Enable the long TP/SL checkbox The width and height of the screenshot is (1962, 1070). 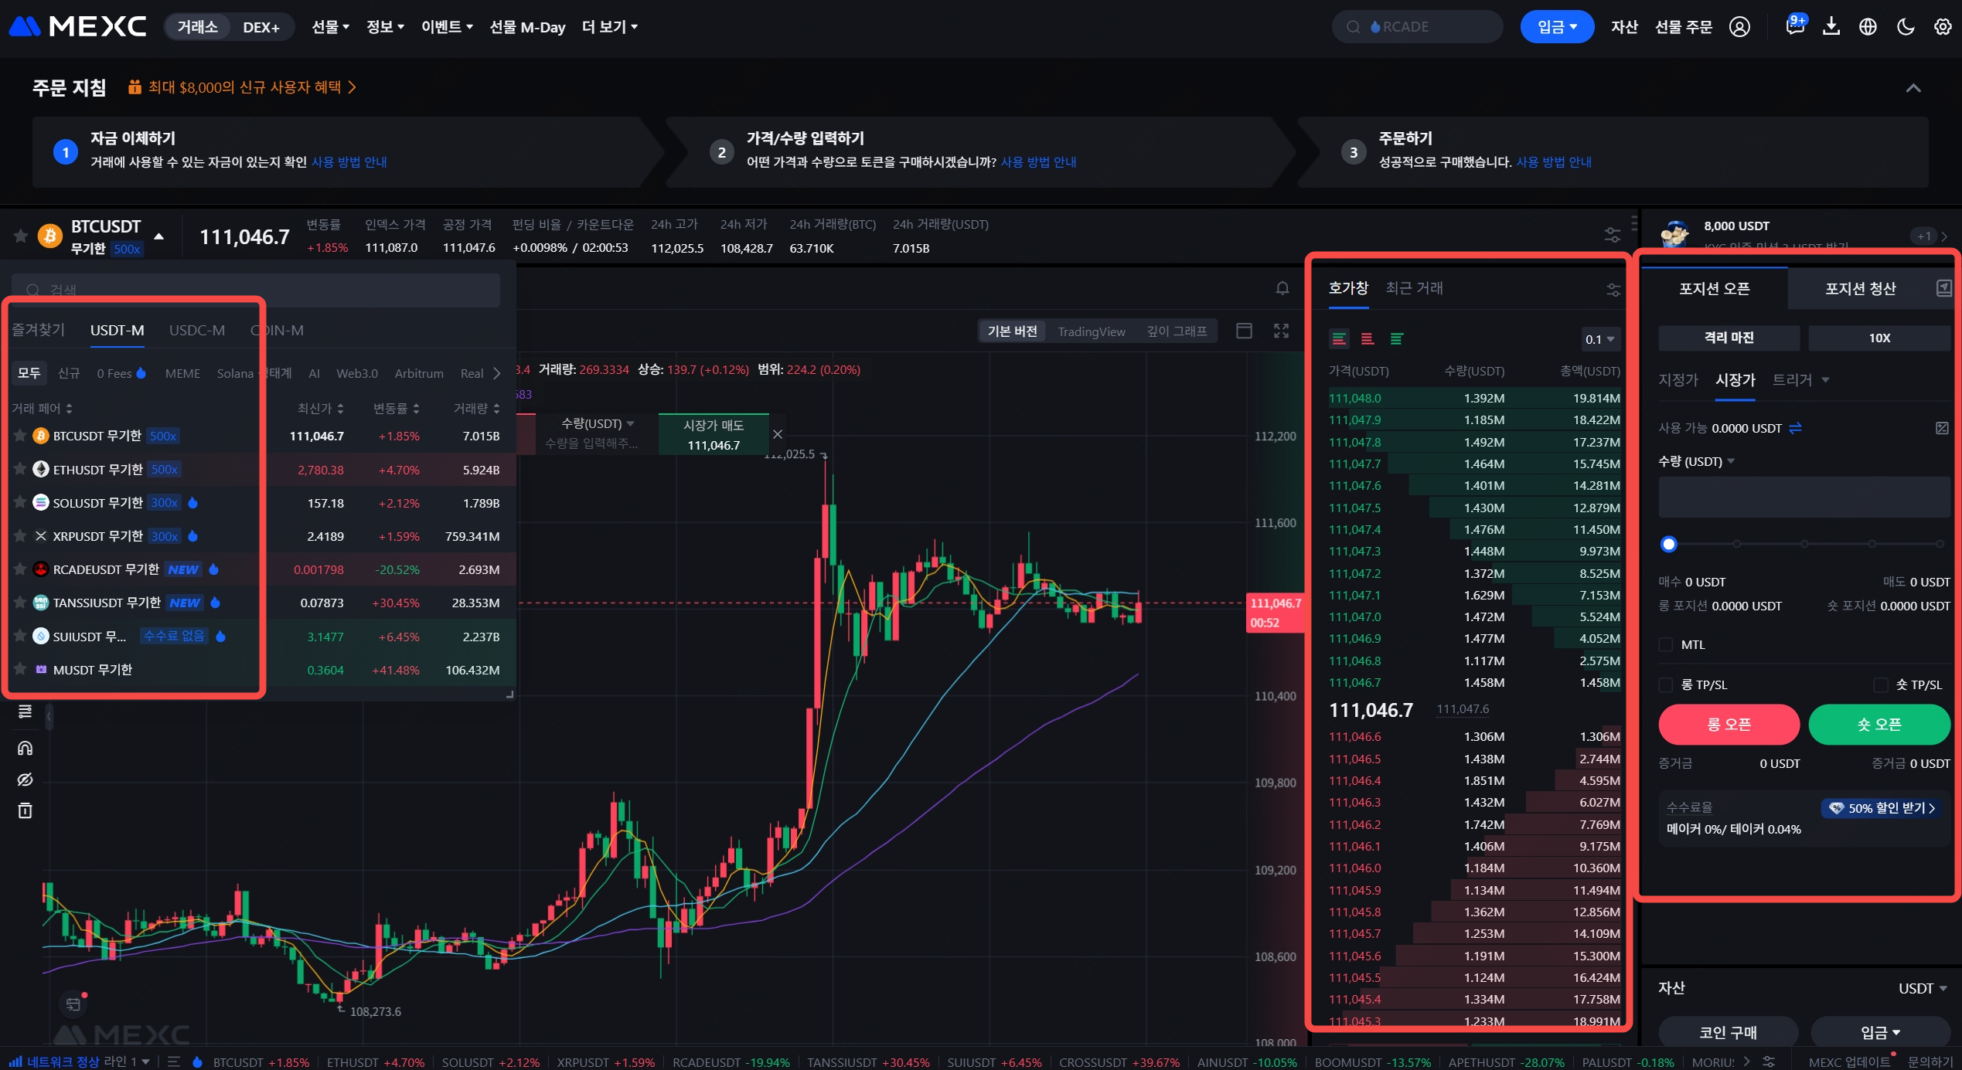1666,684
